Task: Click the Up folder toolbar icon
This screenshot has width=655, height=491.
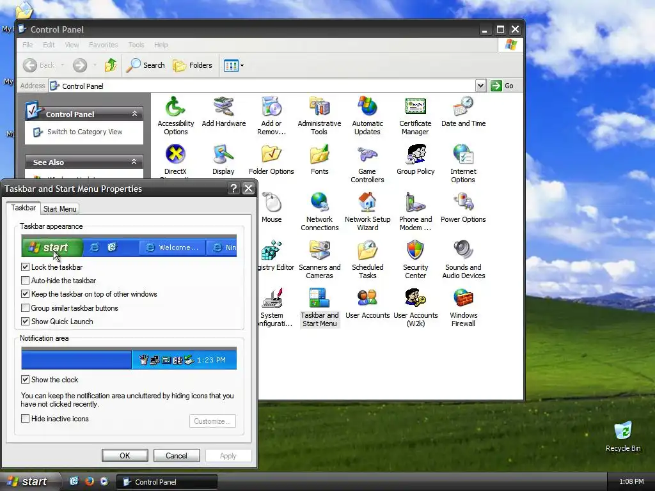Action: click(111, 65)
